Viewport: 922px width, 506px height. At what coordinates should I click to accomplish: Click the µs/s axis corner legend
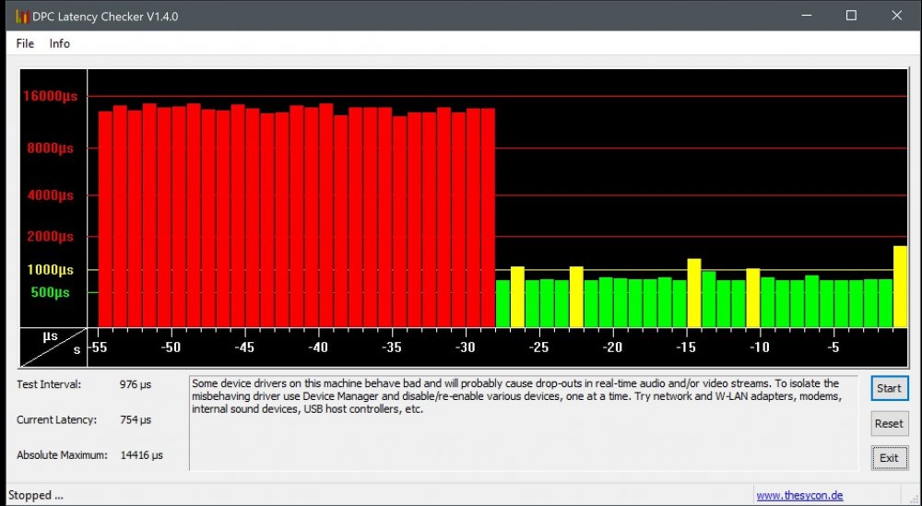(x=53, y=347)
